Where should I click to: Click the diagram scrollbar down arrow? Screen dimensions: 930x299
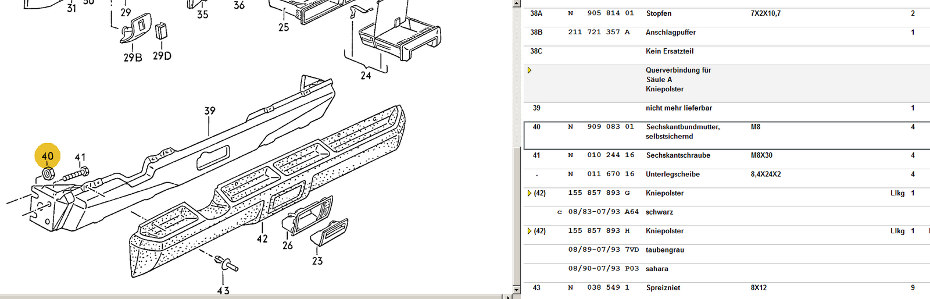point(517,289)
